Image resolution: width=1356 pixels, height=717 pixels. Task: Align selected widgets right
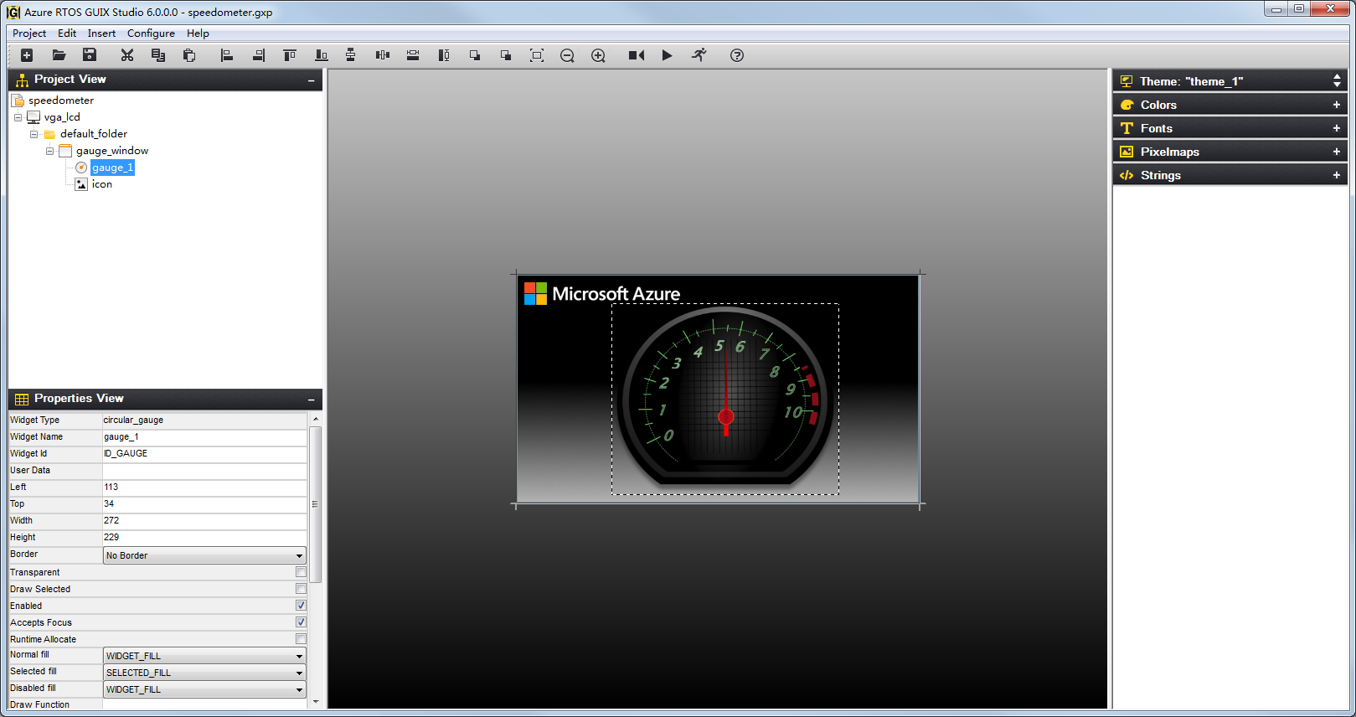coord(258,55)
